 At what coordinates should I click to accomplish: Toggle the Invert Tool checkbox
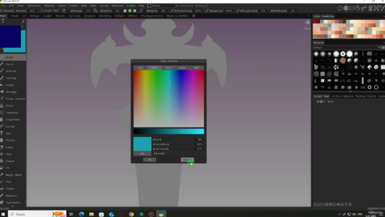42,11
